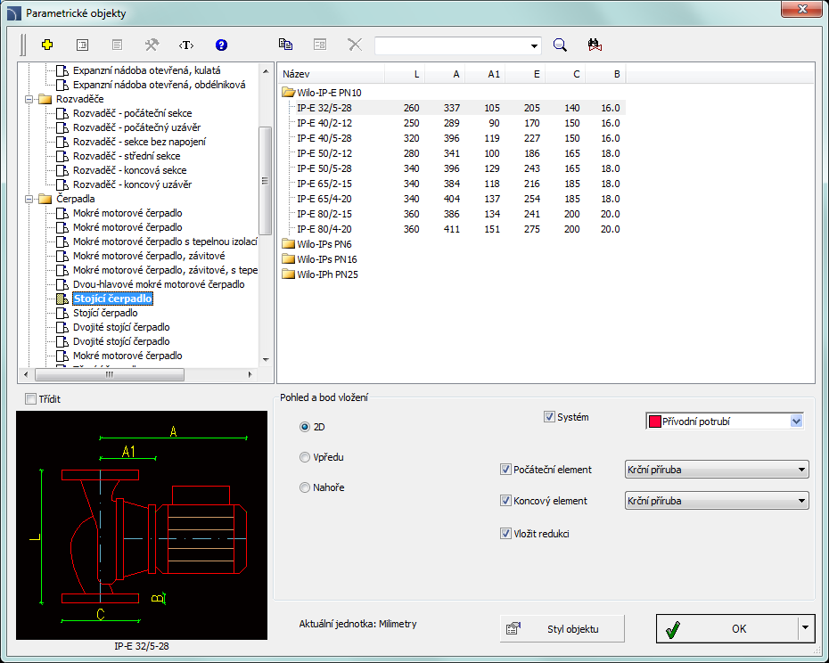Sort by the C column header

pos(565,74)
